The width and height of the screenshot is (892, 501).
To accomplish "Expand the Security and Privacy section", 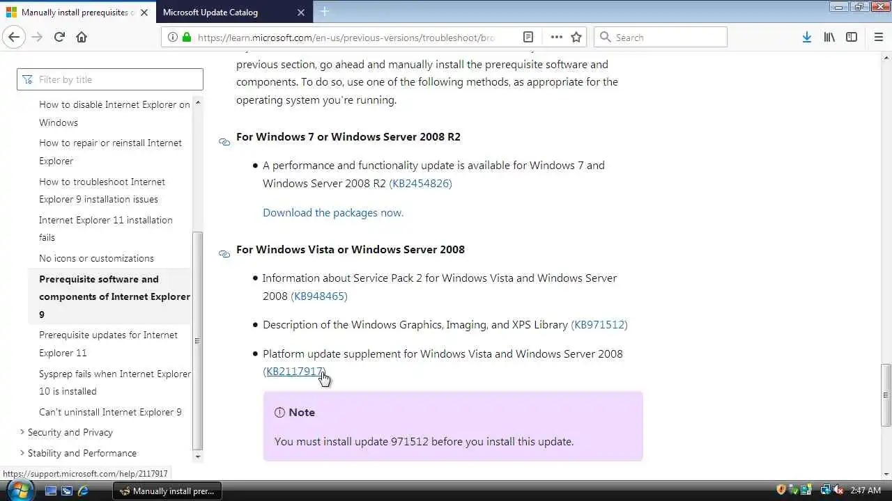I will pyautogui.click(x=70, y=432).
